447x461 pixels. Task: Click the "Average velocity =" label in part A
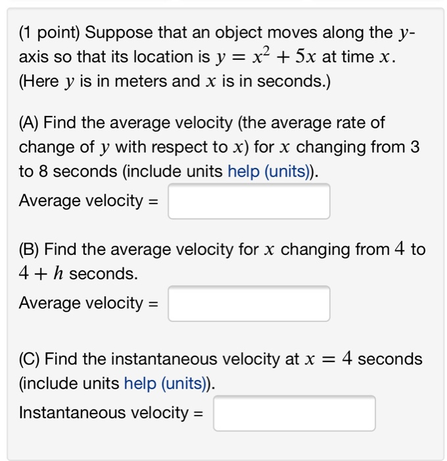[89, 201]
